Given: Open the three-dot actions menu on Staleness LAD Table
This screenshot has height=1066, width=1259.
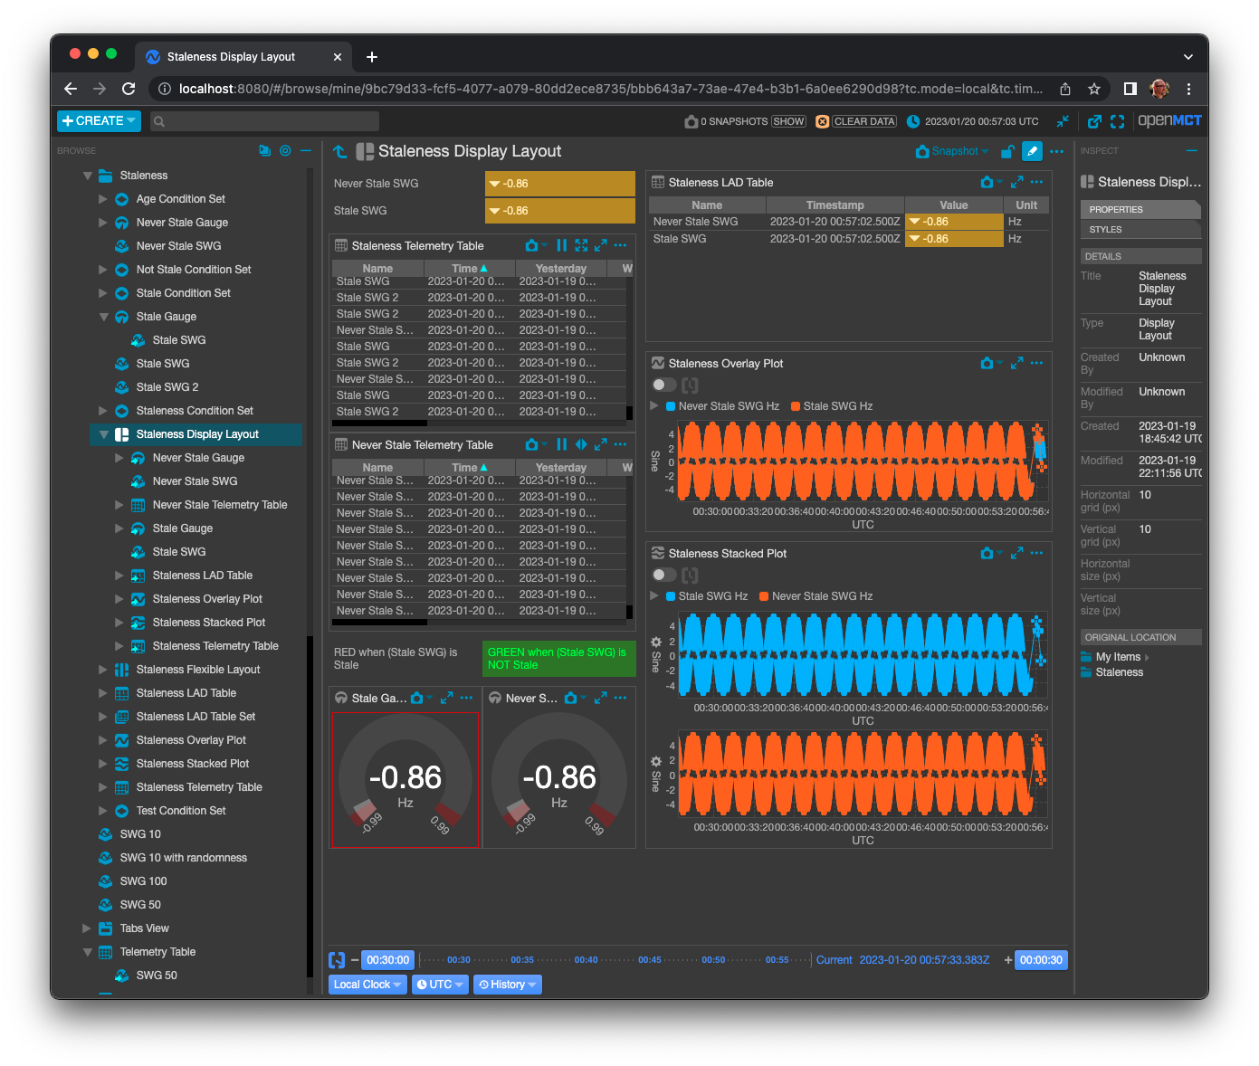Looking at the screenshot, I should (1036, 182).
